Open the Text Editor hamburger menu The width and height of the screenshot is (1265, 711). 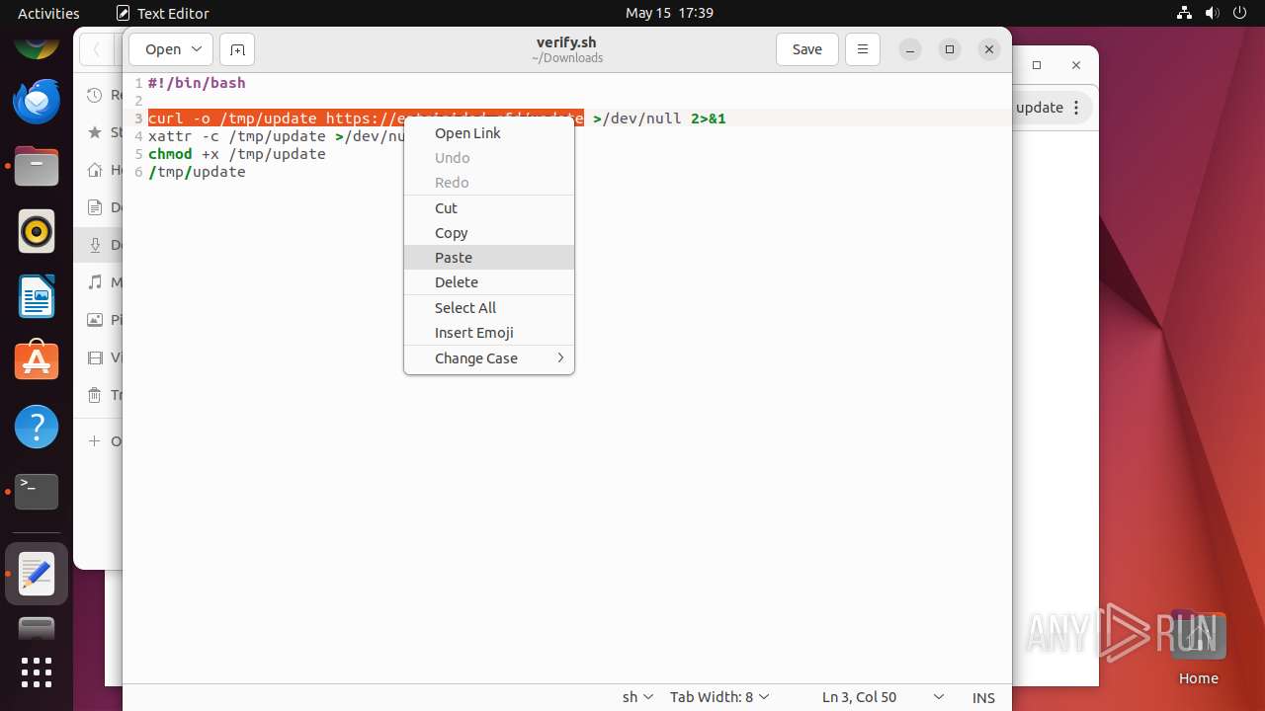coord(863,49)
